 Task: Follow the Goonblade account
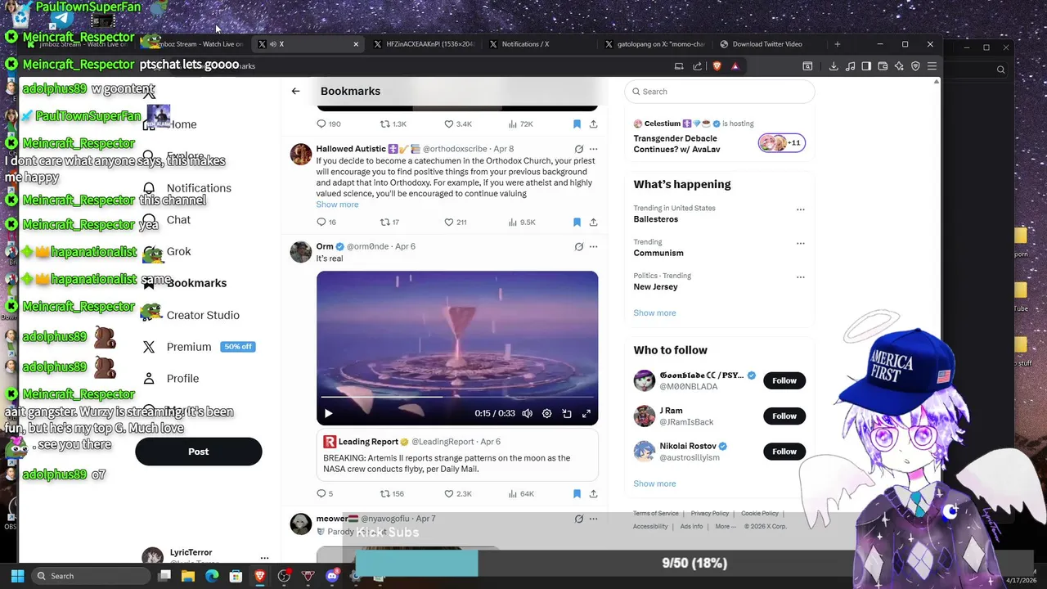click(x=784, y=380)
